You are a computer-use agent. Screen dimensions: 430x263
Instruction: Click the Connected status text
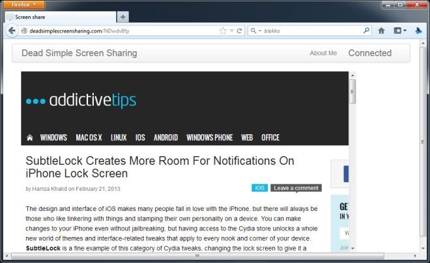pyautogui.click(x=369, y=53)
